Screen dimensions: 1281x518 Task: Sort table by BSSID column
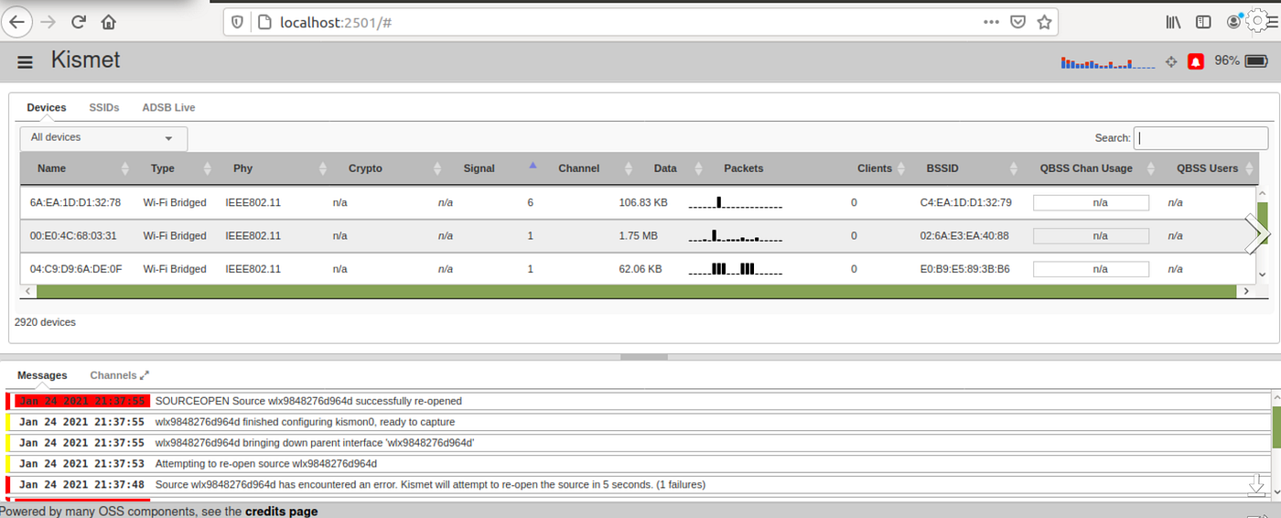coord(966,168)
